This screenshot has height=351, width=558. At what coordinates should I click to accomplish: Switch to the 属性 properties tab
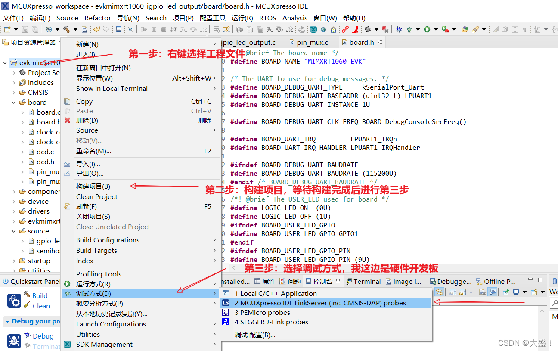pyautogui.click(x=265, y=281)
